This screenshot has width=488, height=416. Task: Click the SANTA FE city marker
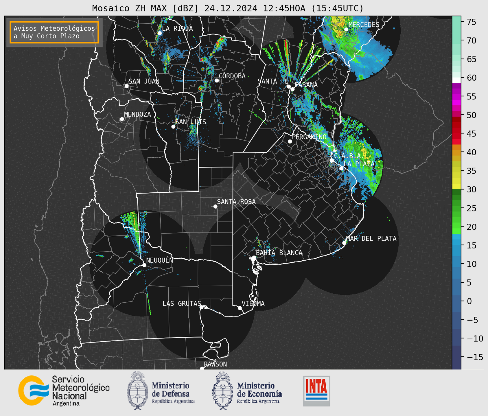289,86
